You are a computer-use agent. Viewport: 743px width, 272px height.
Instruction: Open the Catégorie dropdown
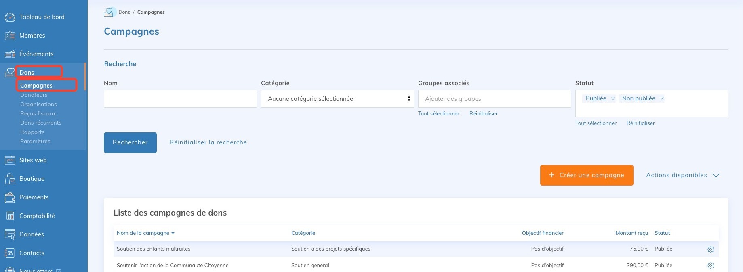point(337,99)
